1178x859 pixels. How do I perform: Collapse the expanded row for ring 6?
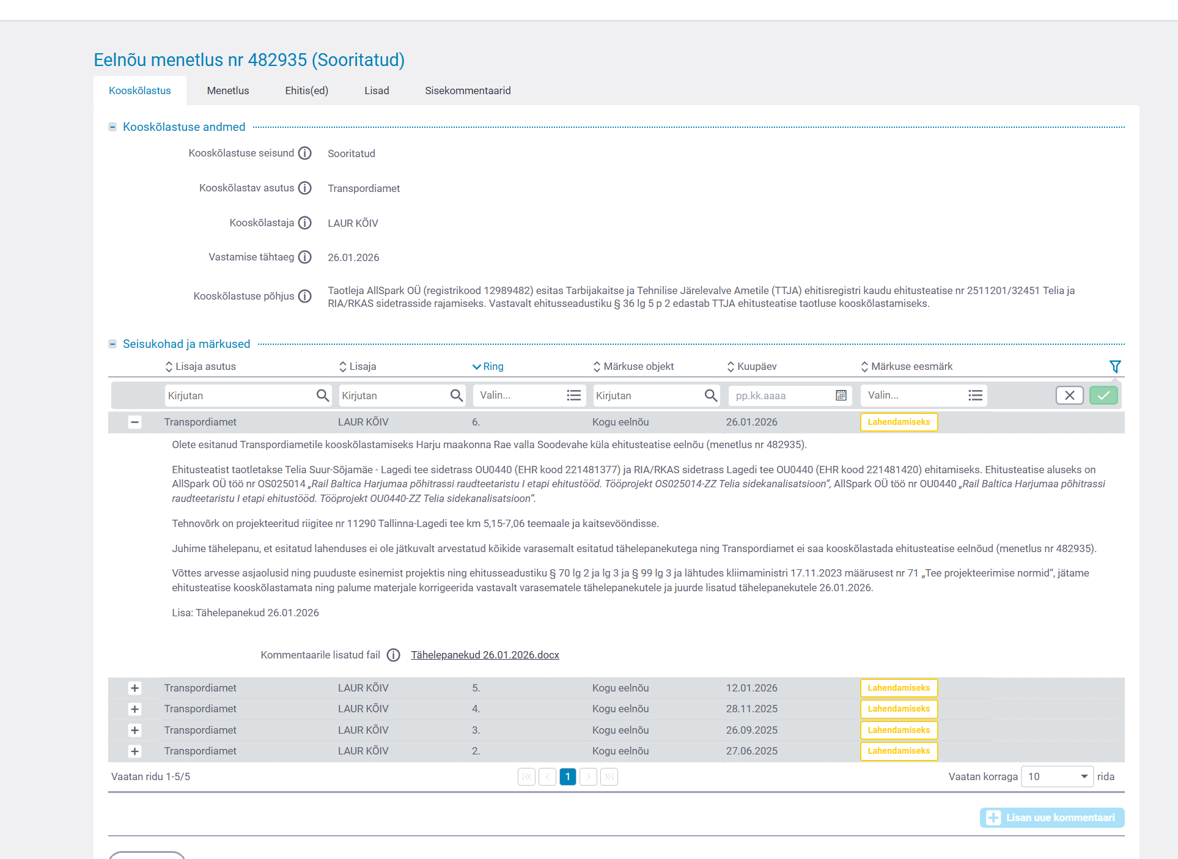click(134, 422)
